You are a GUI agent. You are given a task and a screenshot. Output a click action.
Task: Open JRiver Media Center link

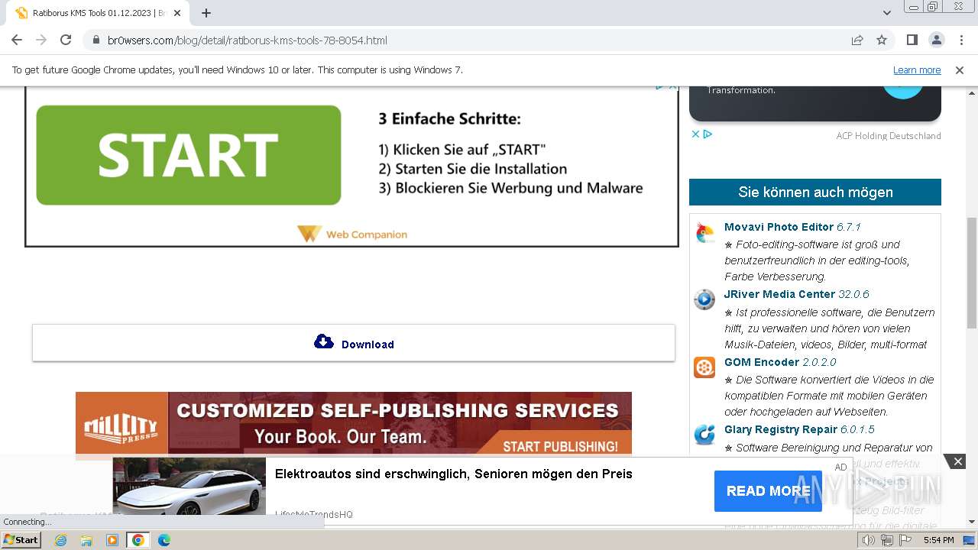[779, 294]
